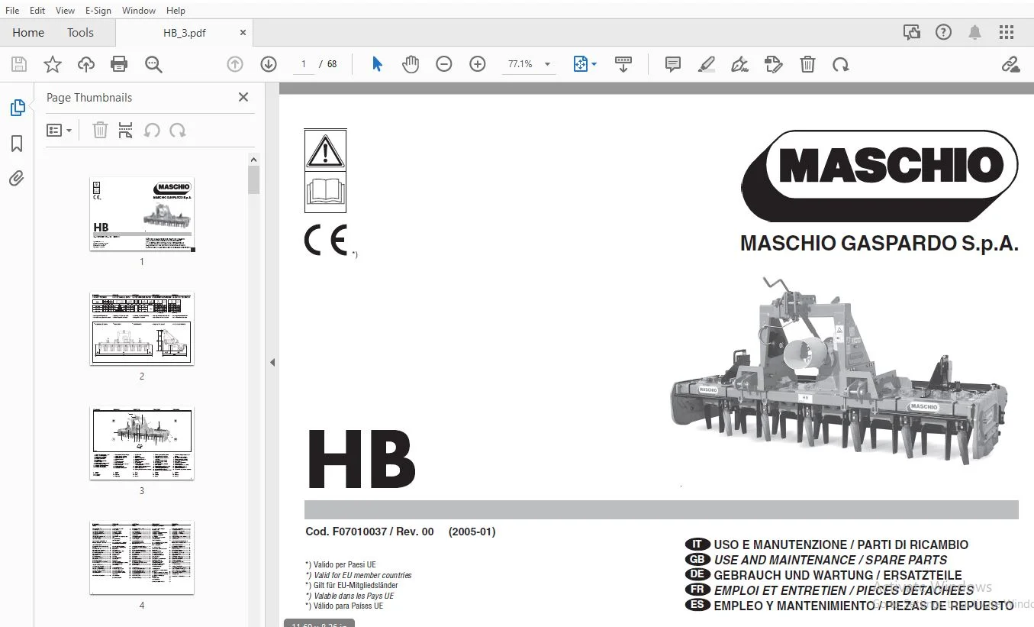Select the Highlight text tool

707,64
